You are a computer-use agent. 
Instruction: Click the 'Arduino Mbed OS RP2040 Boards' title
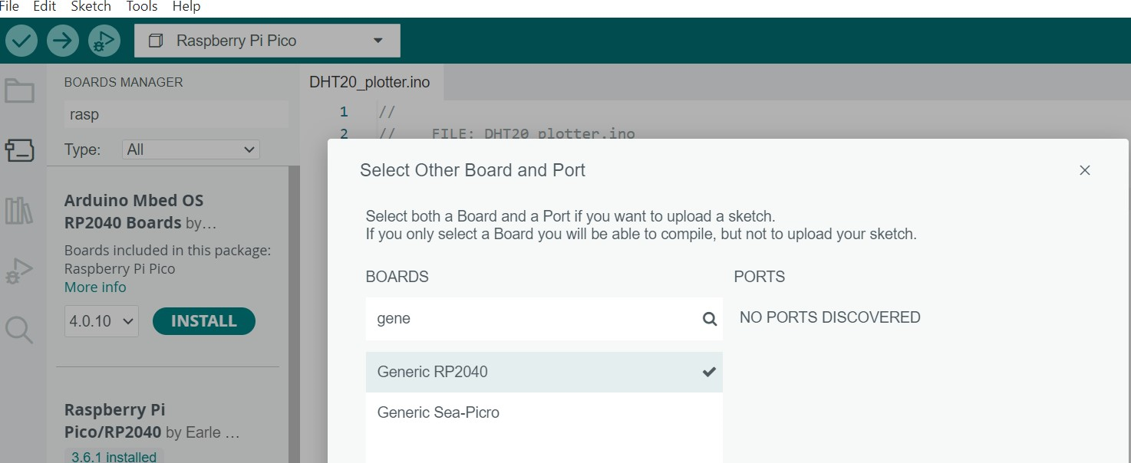[x=134, y=212]
